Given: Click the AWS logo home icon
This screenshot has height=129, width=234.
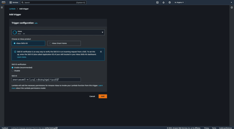Looking at the screenshot, I should coord(3,2).
